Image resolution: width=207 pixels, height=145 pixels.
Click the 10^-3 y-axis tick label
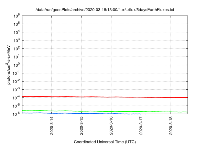click(x=16, y=89)
